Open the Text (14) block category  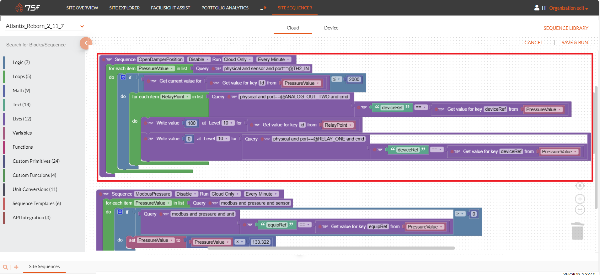(22, 105)
